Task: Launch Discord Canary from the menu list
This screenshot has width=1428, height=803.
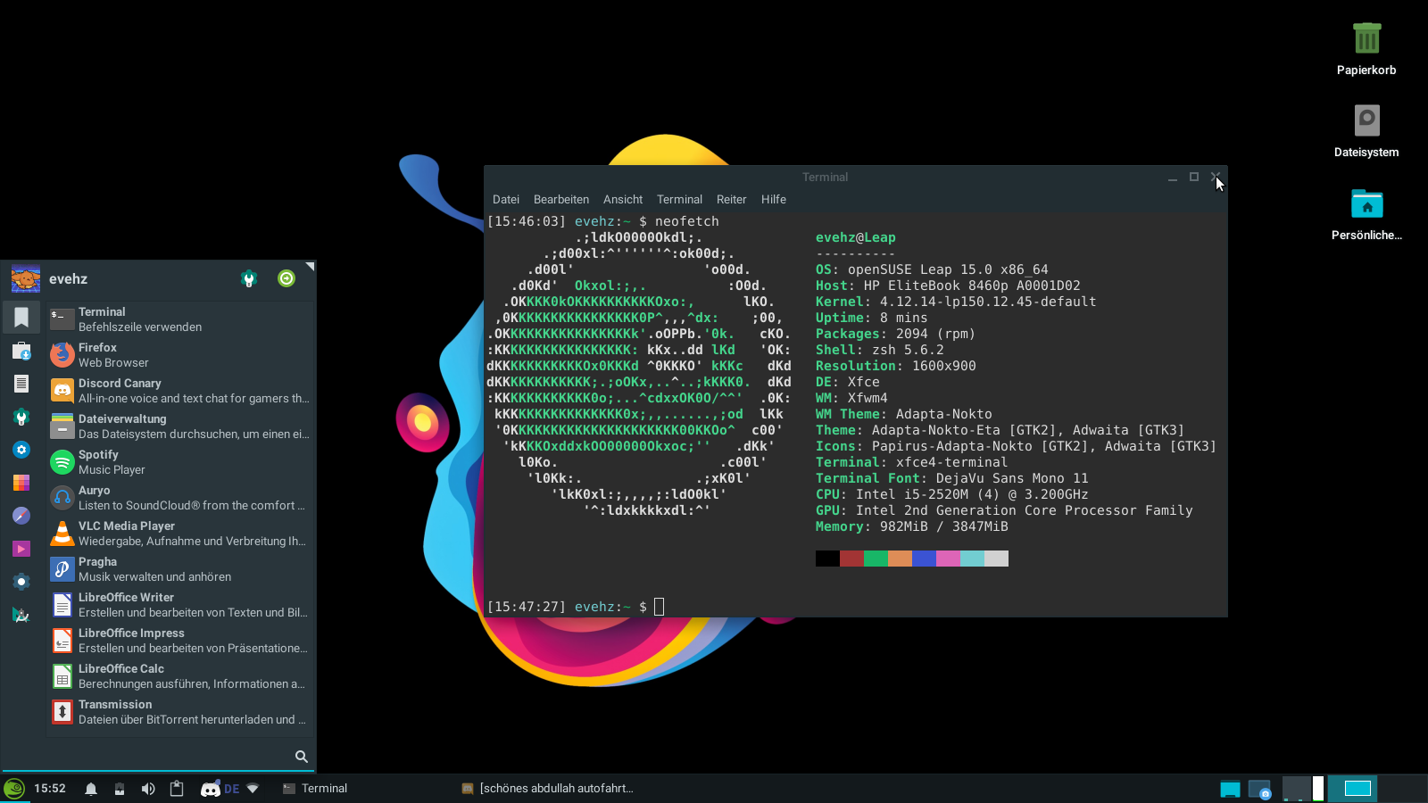Action: [x=180, y=391]
